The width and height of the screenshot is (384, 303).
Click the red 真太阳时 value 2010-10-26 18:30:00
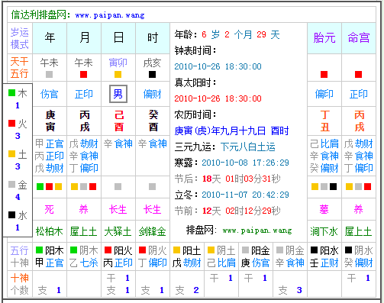(218, 98)
